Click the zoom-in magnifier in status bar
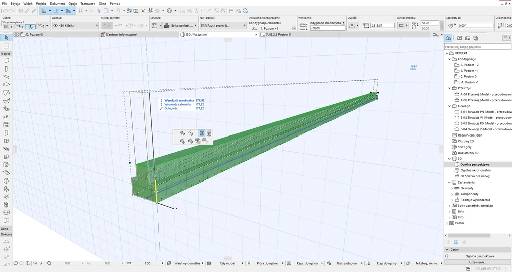The width and height of the screenshot is (512, 272). click(28, 263)
